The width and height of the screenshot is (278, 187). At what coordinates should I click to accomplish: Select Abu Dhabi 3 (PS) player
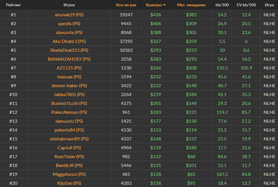[x=69, y=41]
